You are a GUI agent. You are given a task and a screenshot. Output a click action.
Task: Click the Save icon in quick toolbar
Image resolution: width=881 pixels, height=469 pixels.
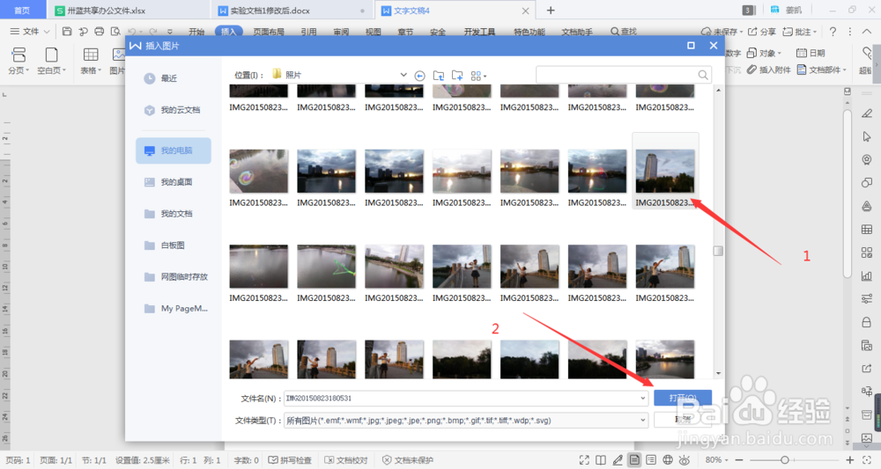[x=67, y=32]
